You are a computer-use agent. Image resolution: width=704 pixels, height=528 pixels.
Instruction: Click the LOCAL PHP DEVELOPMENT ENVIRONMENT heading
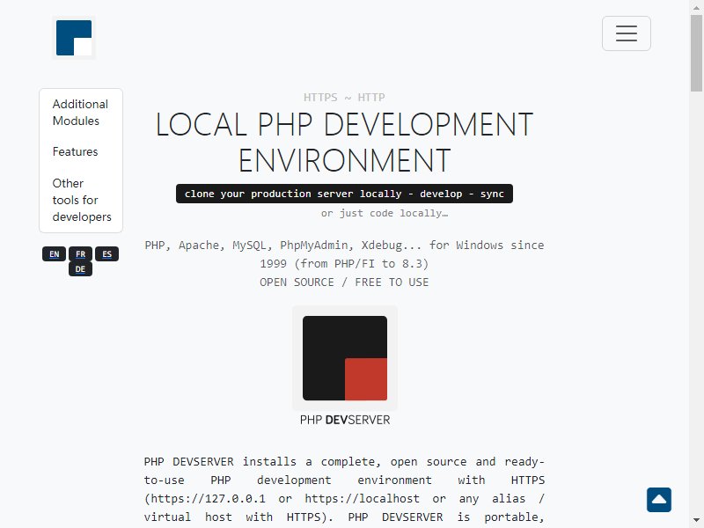coord(344,143)
